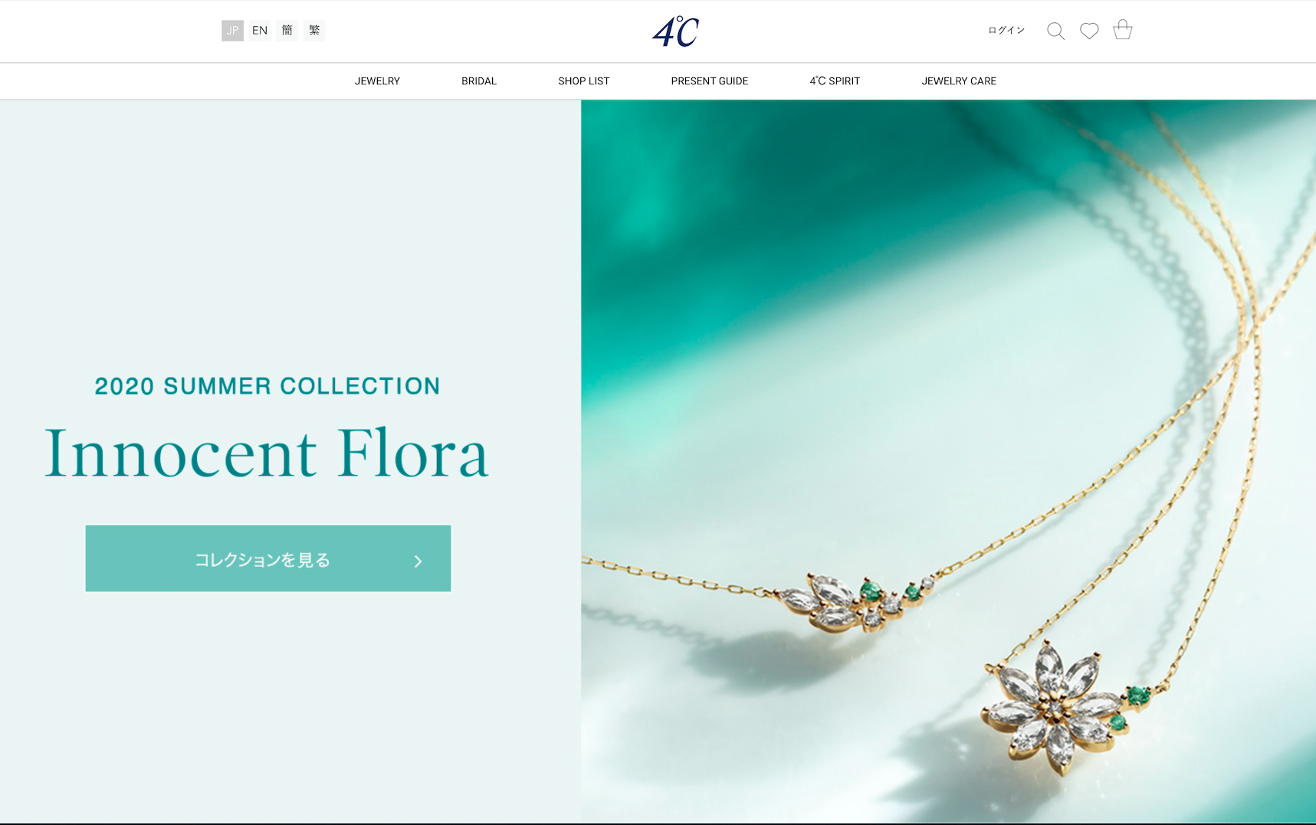Open the shopping basket icon
This screenshot has height=825, width=1316.
pos(1123,29)
